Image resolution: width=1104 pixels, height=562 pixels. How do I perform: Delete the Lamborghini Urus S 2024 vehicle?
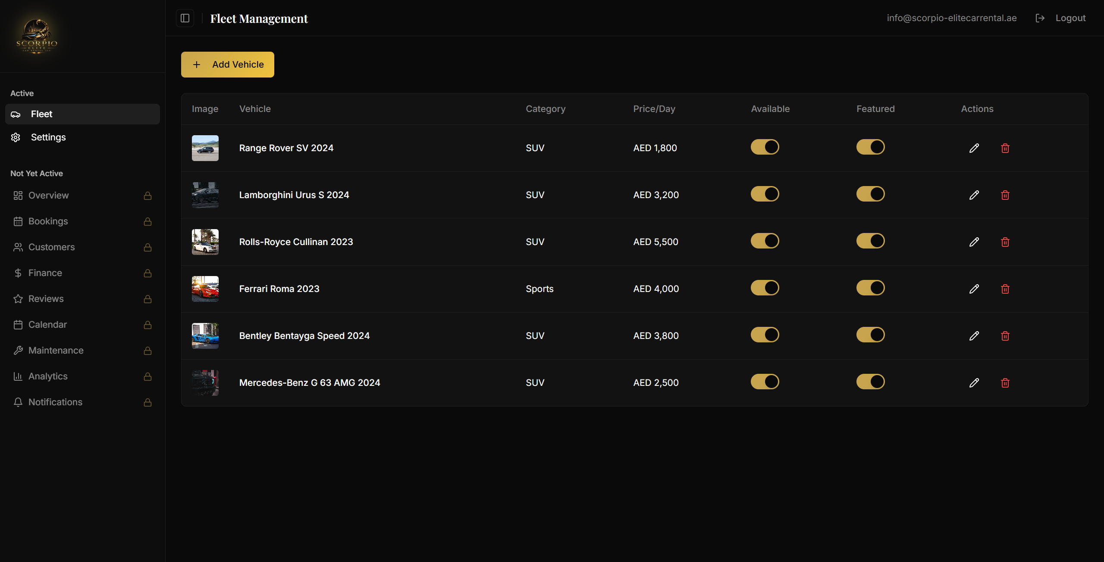pos(1005,195)
